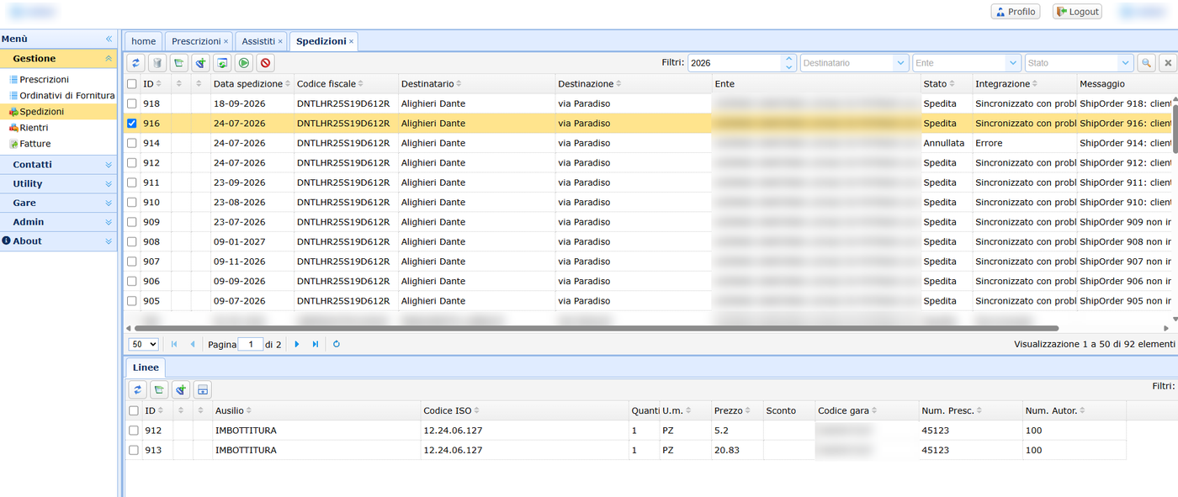The image size is (1178, 497).
Task: Expand the Contatti menu section
Action: point(58,164)
